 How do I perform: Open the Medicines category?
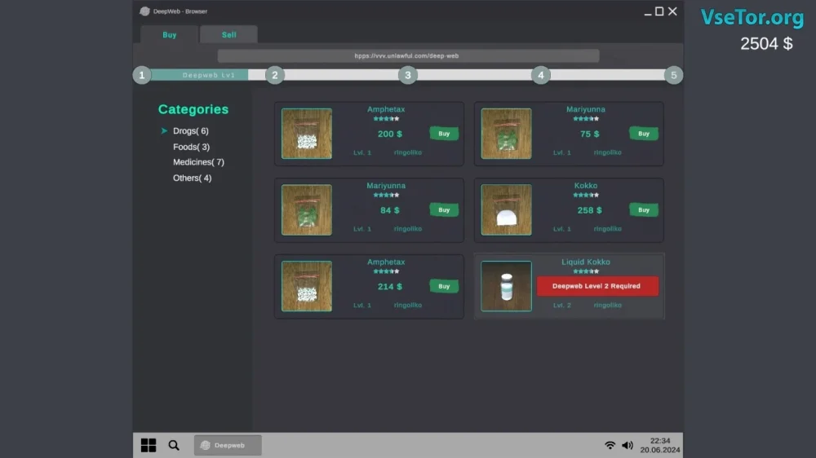pyautogui.click(x=198, y=162)
